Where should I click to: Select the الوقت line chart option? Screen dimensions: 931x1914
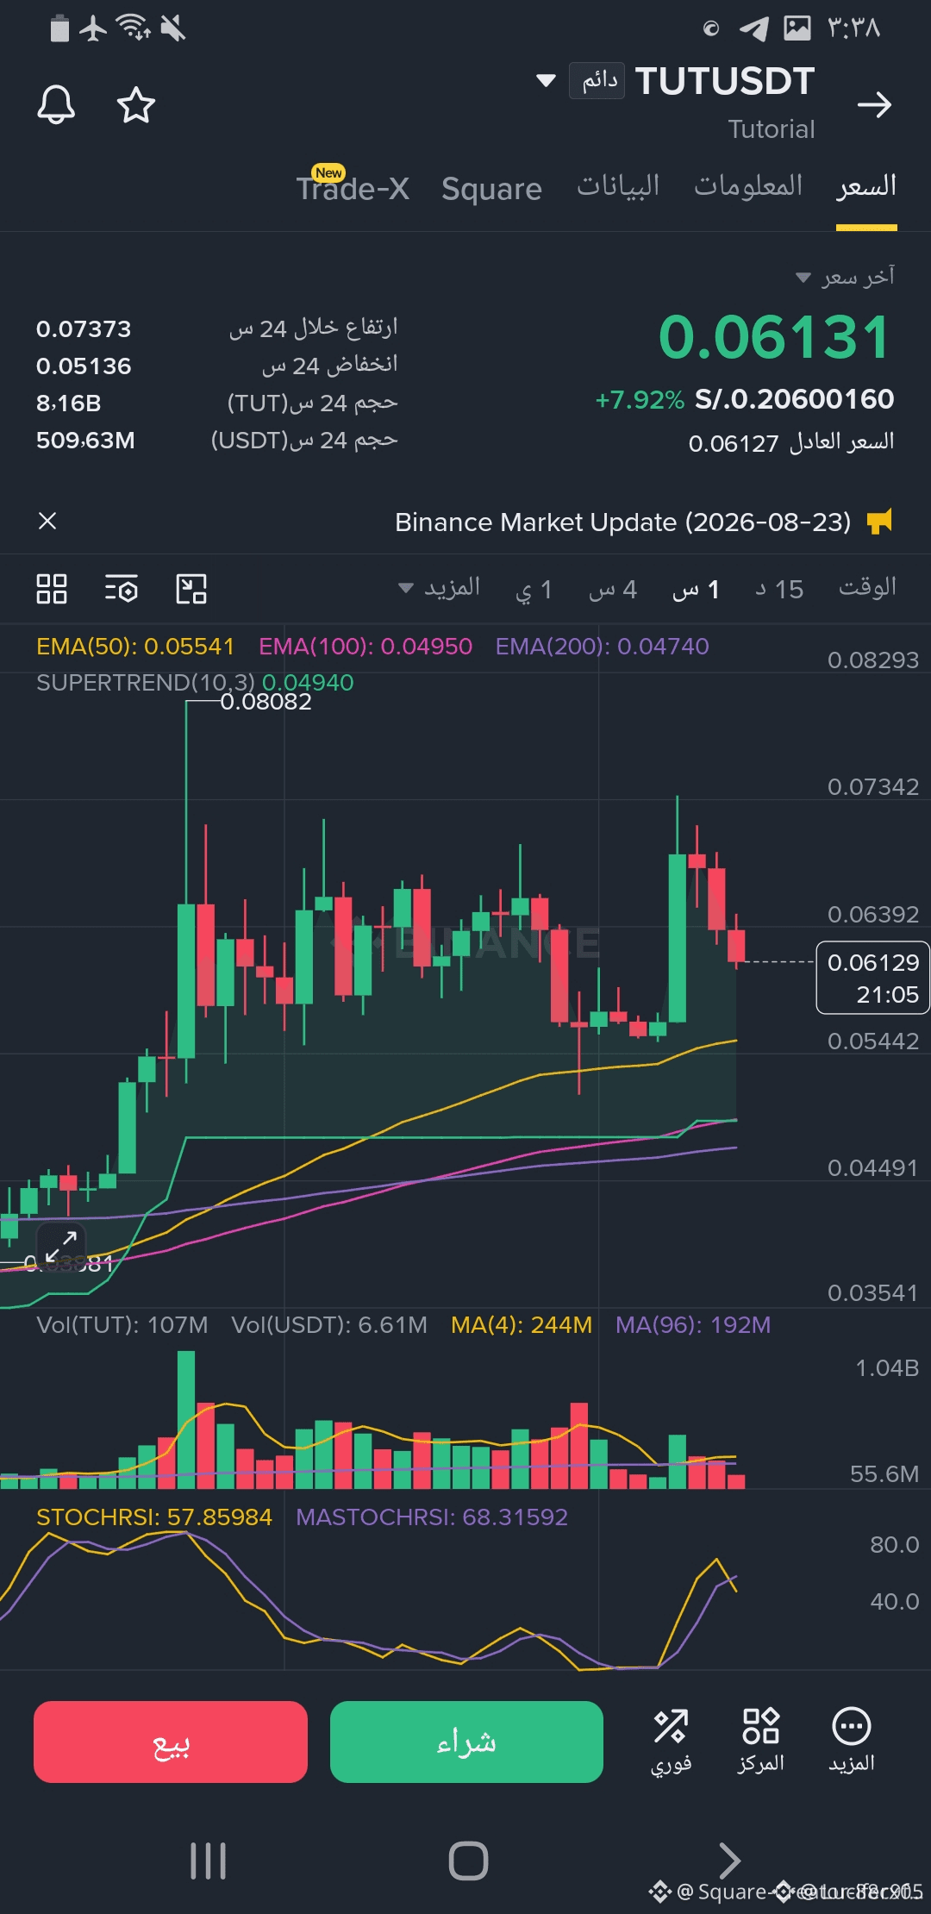pos(867,587)
